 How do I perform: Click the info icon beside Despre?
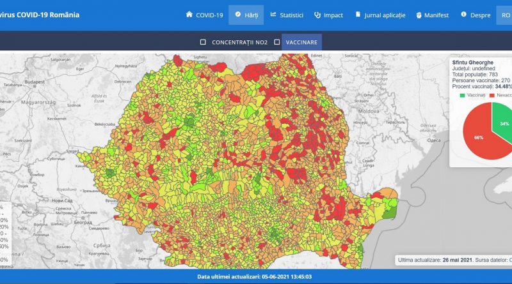tap(463, 15)
